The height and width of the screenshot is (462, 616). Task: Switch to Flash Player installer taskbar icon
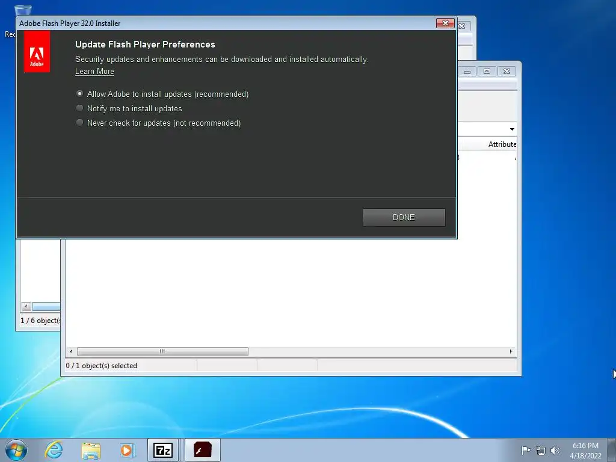203,450
